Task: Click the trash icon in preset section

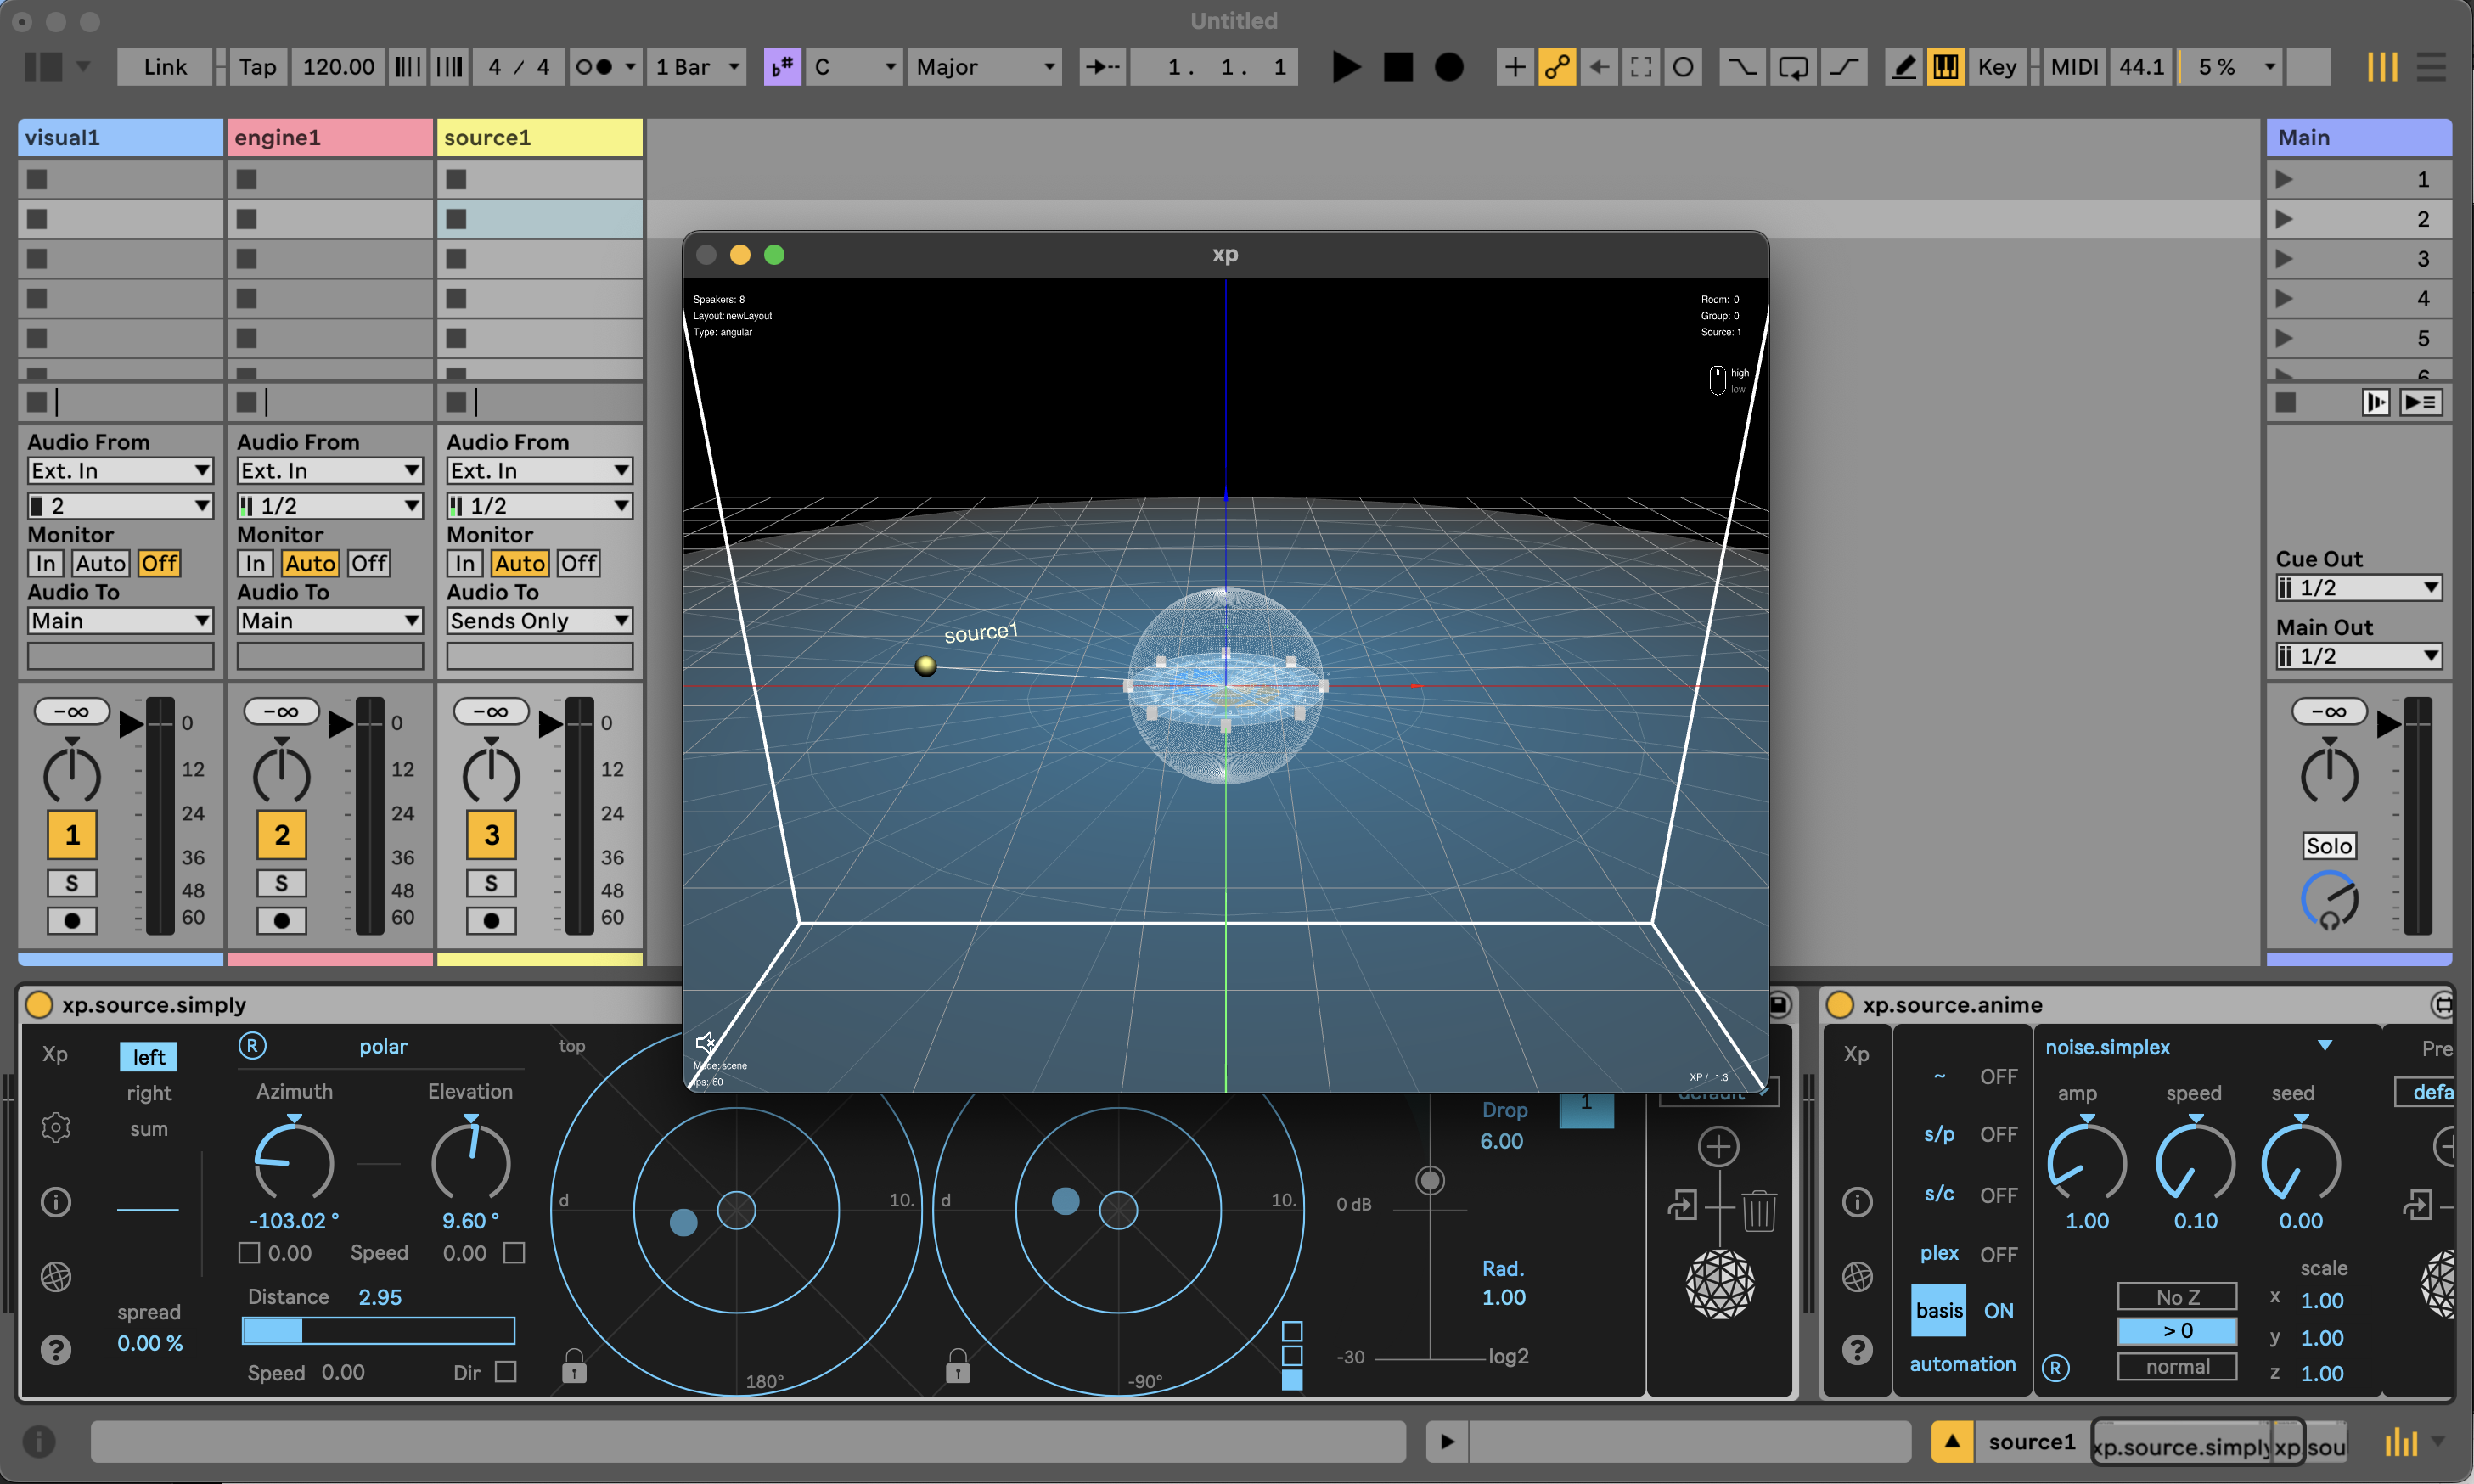Action: point(1759,1209)
